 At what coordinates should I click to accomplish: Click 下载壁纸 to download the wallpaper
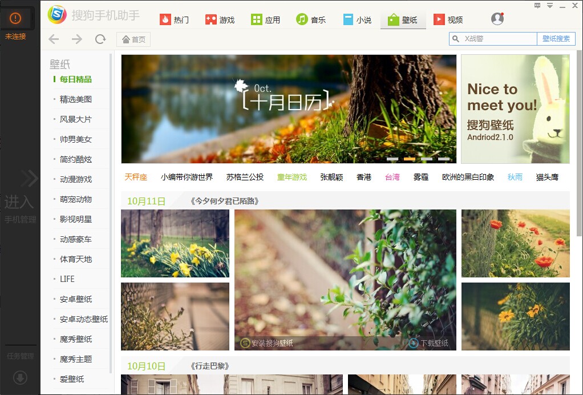click(429, 342)
